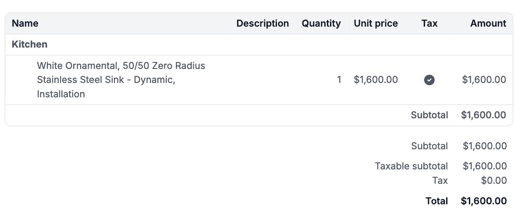The height and width of the screenshot is (220, 525).
Task: Select the Amount column header
Action: coord(488,24)
